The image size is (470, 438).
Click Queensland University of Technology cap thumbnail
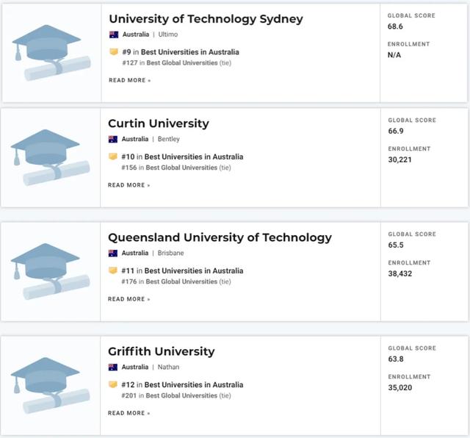51,271
